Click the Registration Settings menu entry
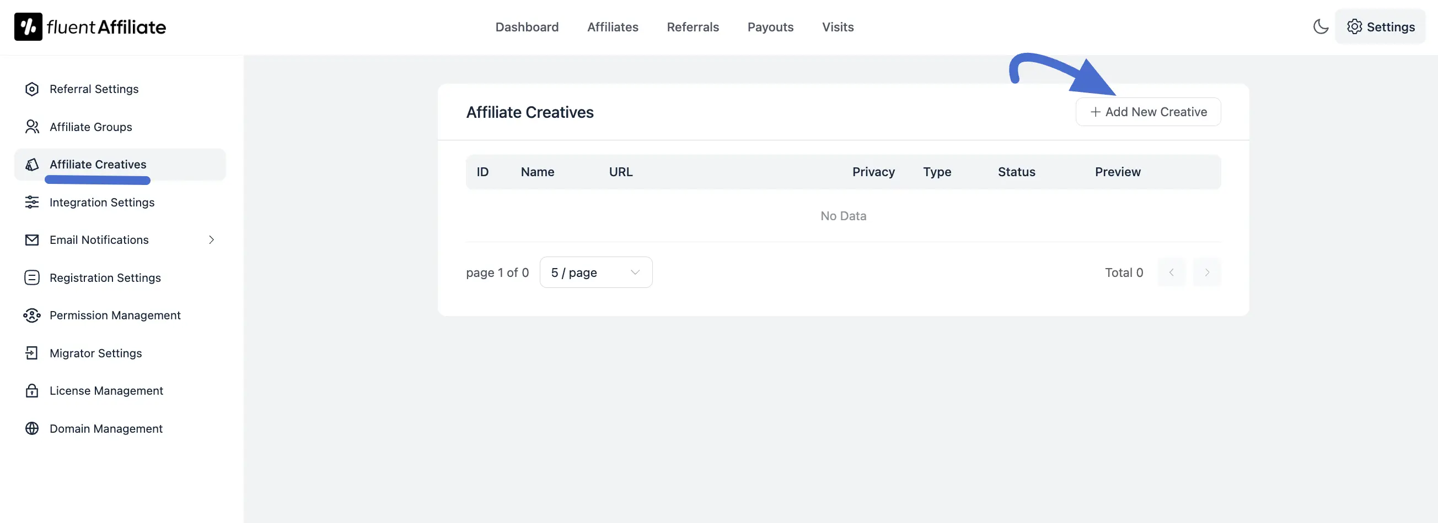Screen dimensions: 1438x523 click(105, 277)
